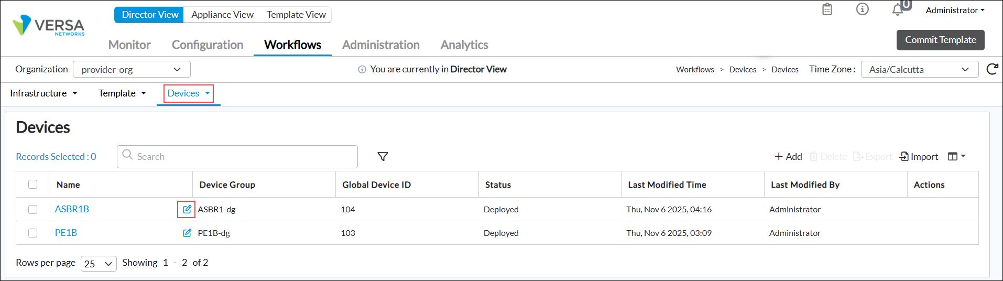Click Workflows in the breadcrumb
Screen dimensions: 1003x281
[695, 69]
